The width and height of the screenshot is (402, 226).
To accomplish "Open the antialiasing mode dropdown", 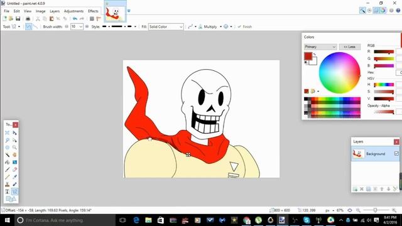I will (x=195, y=26).
